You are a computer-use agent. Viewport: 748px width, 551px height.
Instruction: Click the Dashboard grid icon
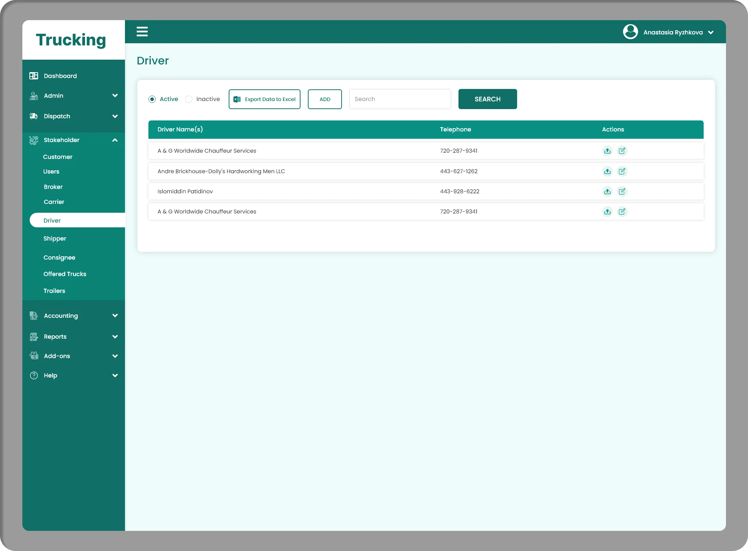pos(34,76)
